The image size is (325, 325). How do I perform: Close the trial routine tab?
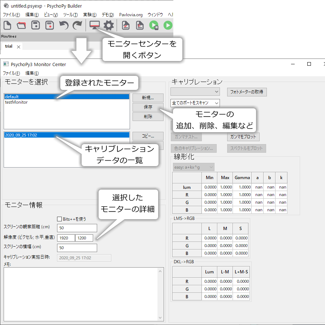coord(19,47)
